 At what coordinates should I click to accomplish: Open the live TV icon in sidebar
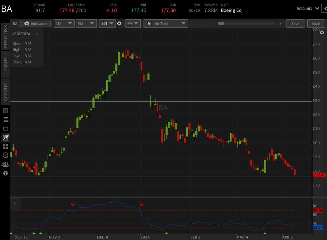click(6, 129)
